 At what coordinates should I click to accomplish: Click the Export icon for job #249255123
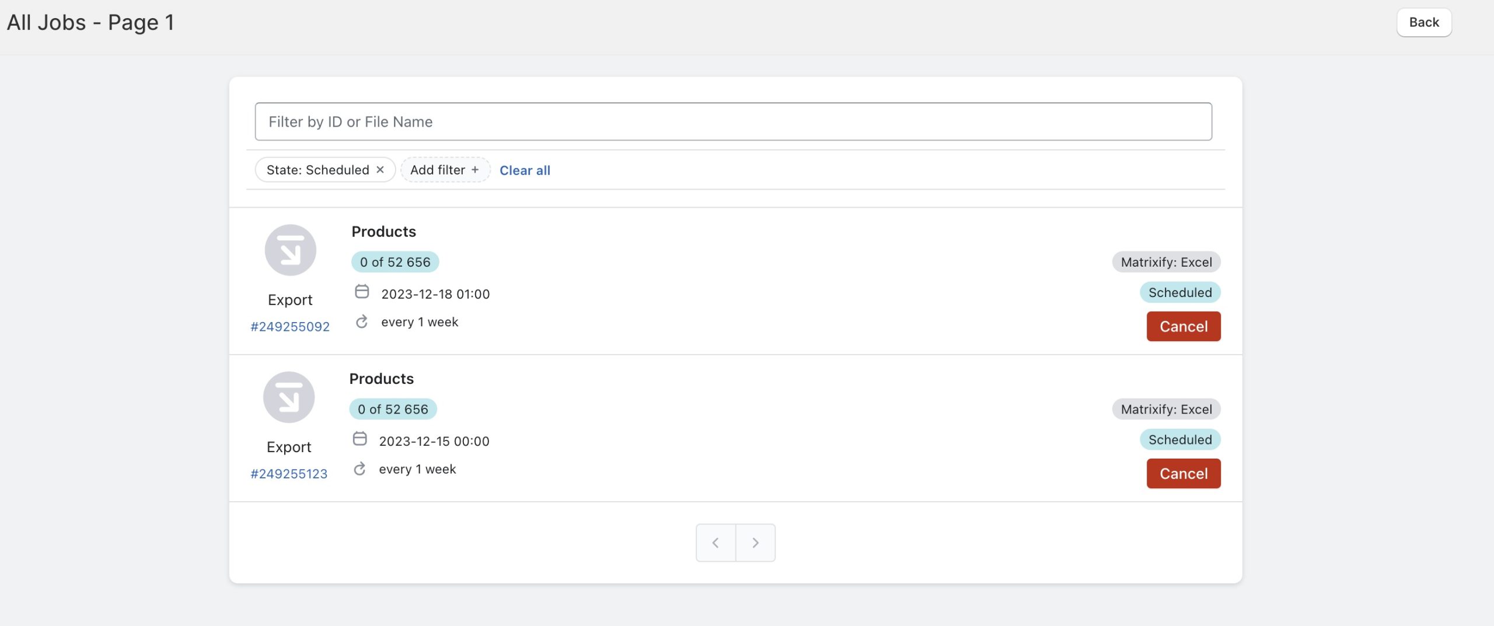pyautogui.click(x=289, y=397)
